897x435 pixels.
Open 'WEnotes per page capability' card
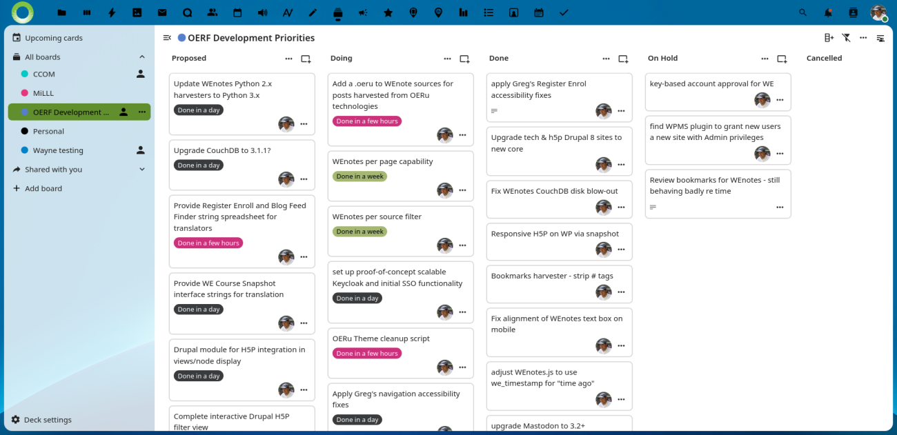pyautogui.click(x=400, y=176)
